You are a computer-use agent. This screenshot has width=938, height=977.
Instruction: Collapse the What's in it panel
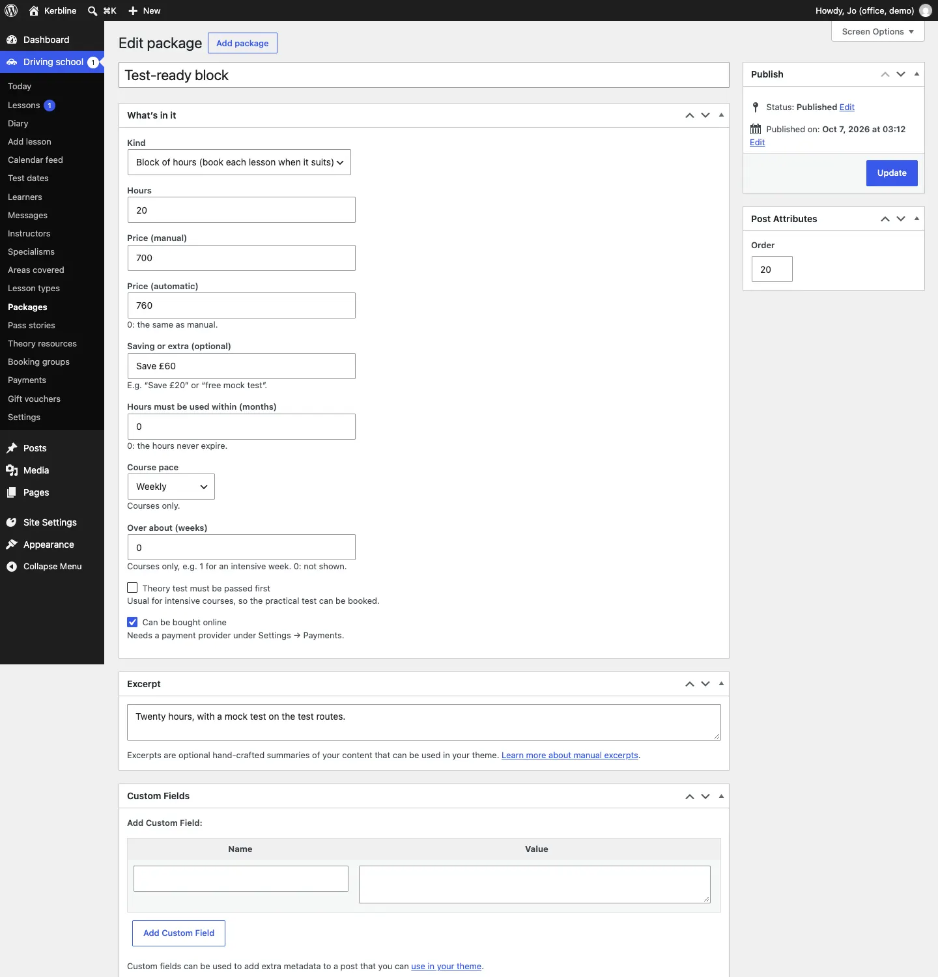[x=721, y=115]
